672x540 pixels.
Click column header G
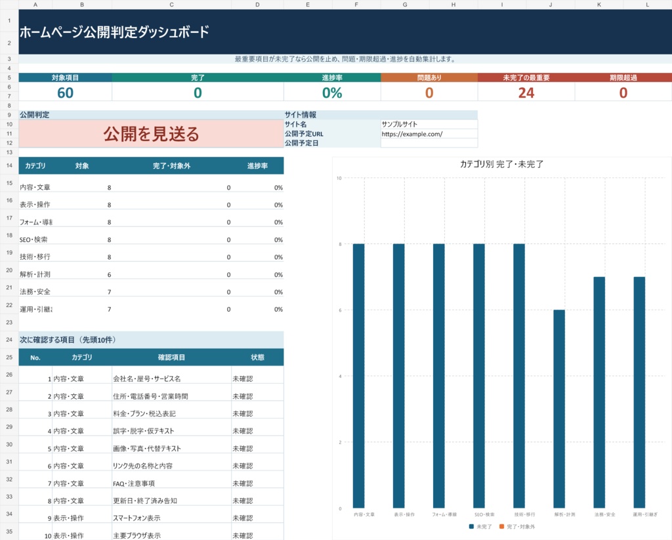click(x=405, y=5)
